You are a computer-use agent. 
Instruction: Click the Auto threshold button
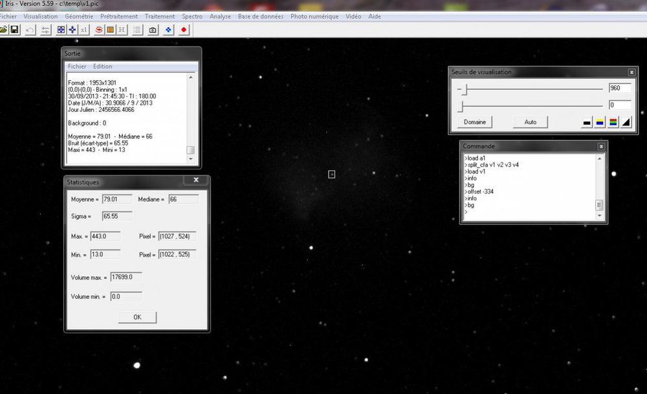tap(531, 122)
